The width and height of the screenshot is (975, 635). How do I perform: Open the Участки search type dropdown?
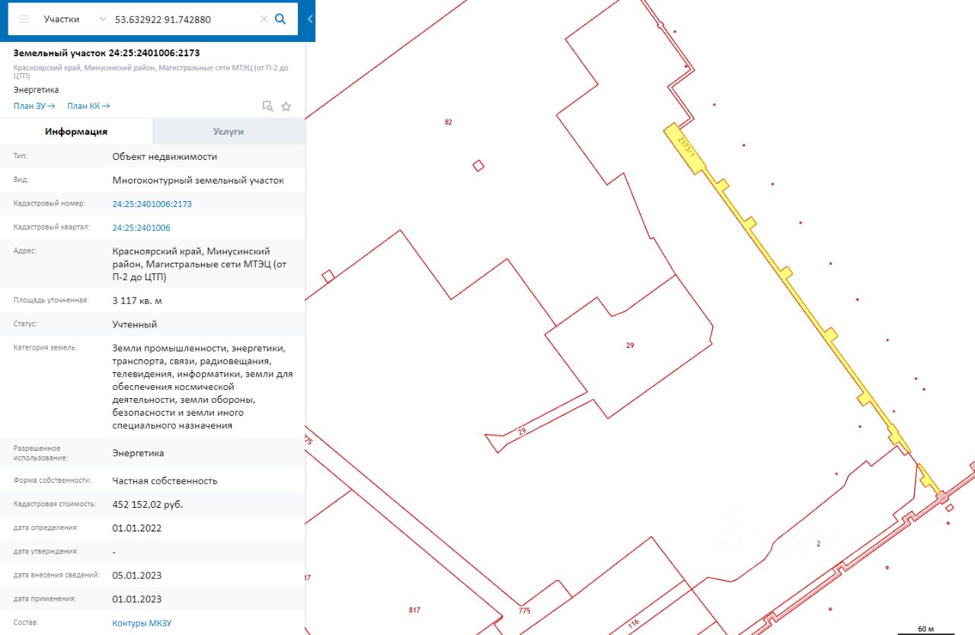75,19
